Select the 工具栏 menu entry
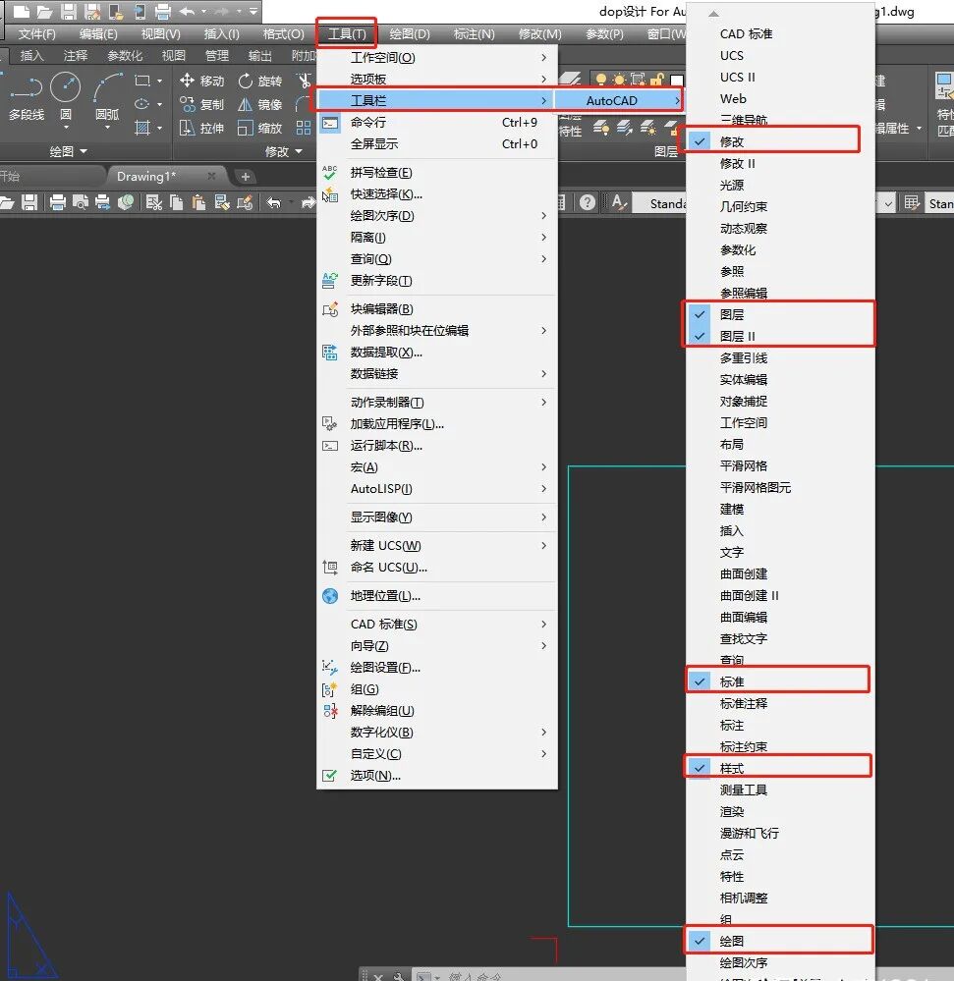This screenshot has height=981, width=954. point(437,100)
